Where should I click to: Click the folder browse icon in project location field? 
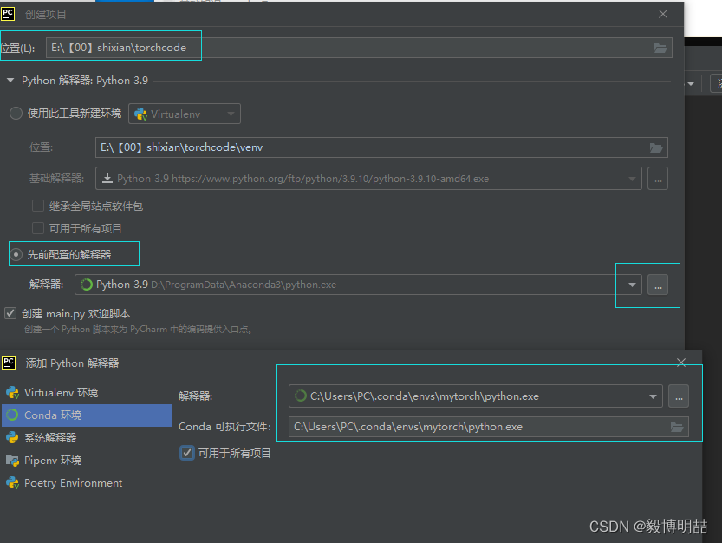tap(660, 48)
